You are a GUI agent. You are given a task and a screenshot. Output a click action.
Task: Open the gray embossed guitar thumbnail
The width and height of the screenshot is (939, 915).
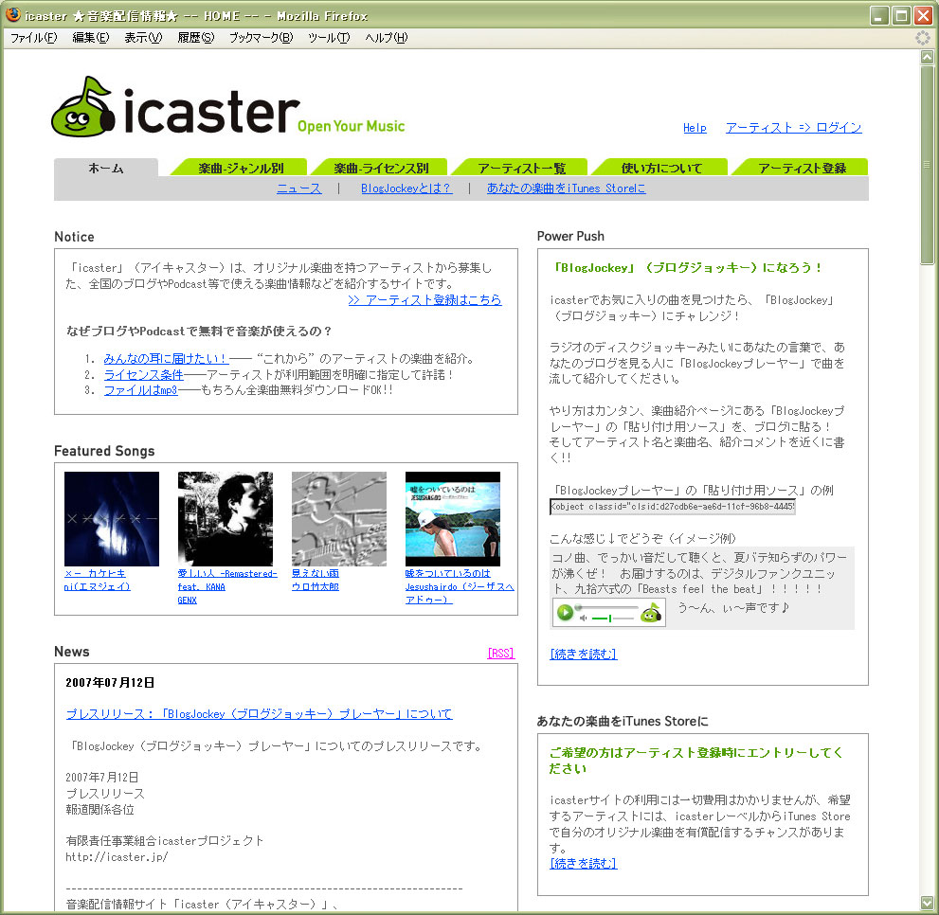pyautogui.click(x=339, y=519)
